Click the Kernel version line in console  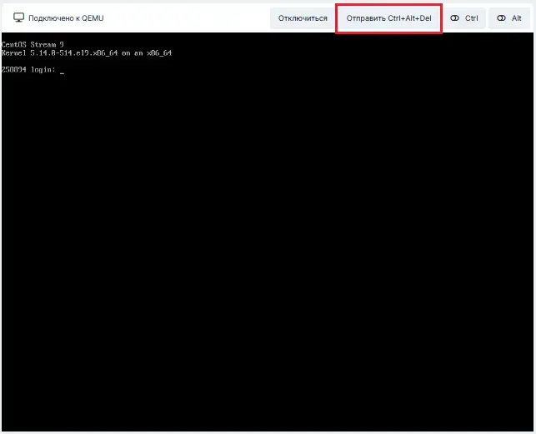click(x=87, y=53)
